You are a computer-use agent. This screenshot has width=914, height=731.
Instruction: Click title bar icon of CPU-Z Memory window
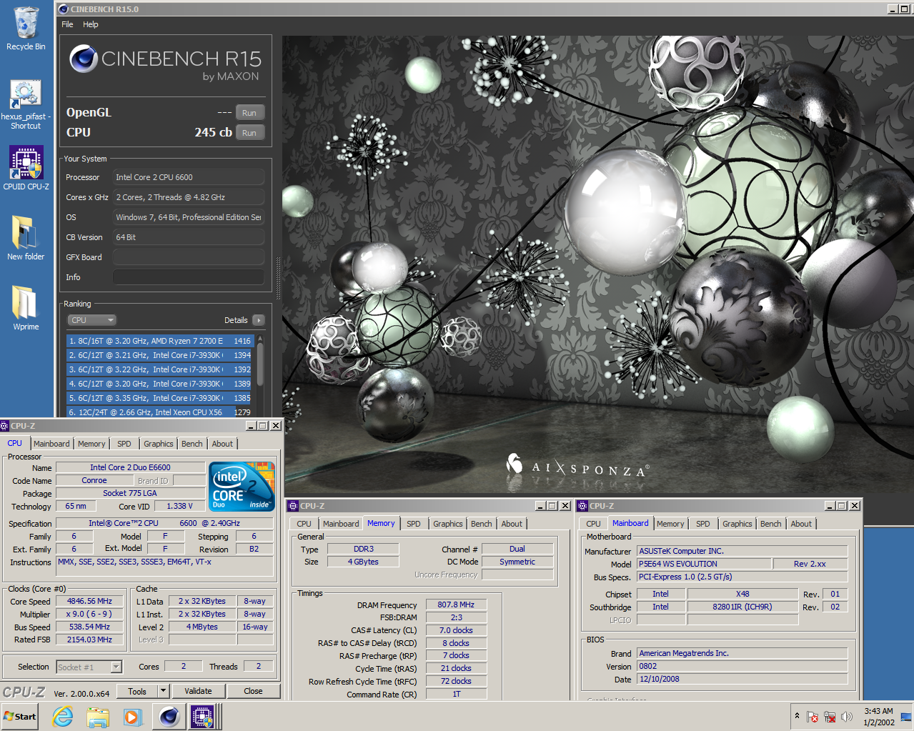pos(293,506)
